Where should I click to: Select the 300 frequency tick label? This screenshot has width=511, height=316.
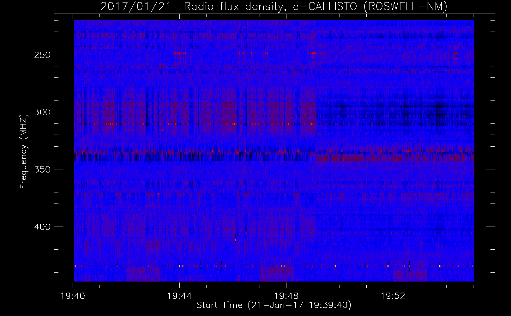tap(42, 112)
